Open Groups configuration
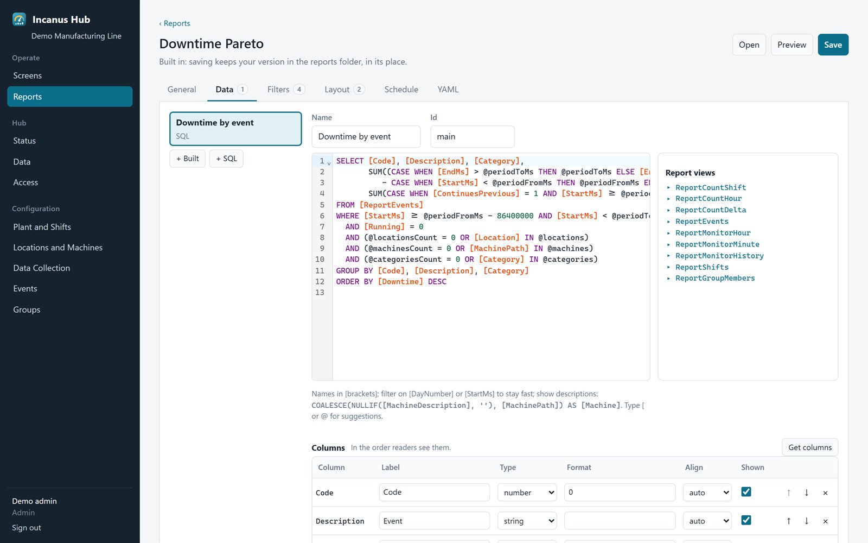This screenshot has width=868, height=543. (x=69, y=310)
